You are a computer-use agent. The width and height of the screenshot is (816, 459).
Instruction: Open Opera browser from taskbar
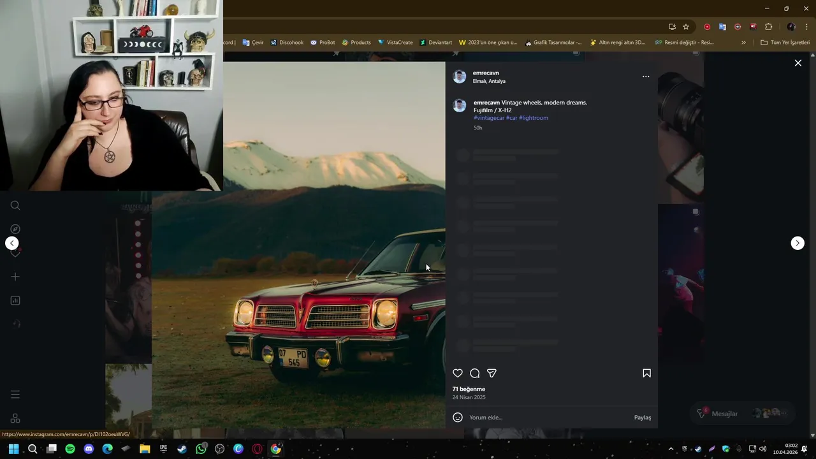pyautogui.click(x=258, y=449)
